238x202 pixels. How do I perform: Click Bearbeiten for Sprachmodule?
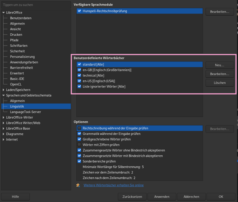pos(219,12)
